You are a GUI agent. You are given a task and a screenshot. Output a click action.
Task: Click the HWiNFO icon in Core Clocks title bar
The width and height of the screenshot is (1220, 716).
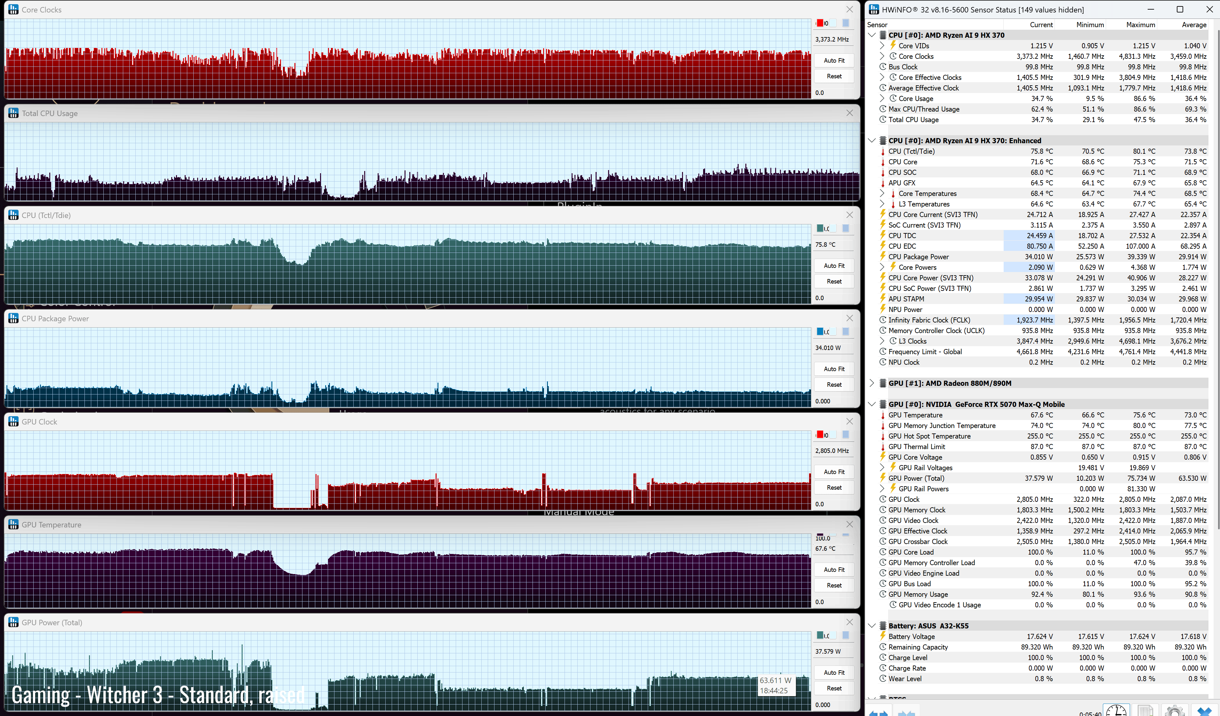click(x=13, y=10)
